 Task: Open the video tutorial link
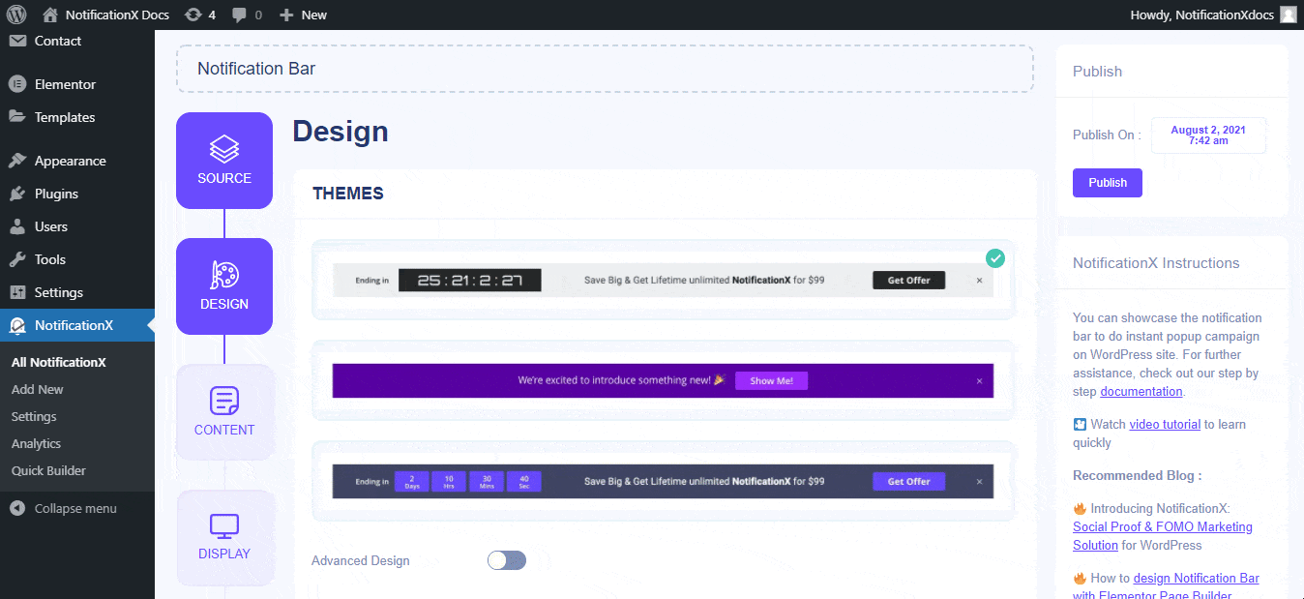pyautogui.click(x=1165, y=424)
